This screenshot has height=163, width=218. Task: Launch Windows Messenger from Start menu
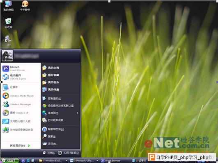click(21, 104)
